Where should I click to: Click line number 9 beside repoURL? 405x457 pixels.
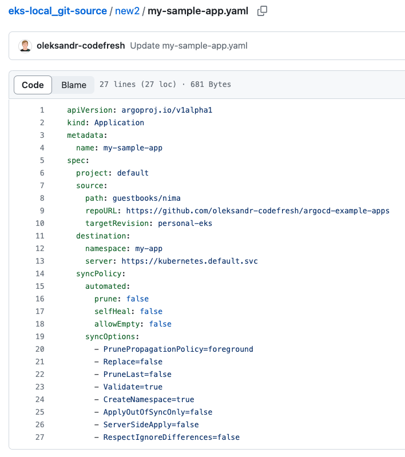click(42, 210)
